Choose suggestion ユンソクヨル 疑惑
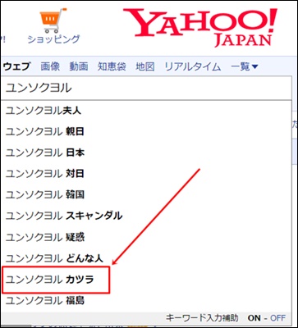Image resolution: width=298 pixels, height=328 pixels. coord(146,237)
